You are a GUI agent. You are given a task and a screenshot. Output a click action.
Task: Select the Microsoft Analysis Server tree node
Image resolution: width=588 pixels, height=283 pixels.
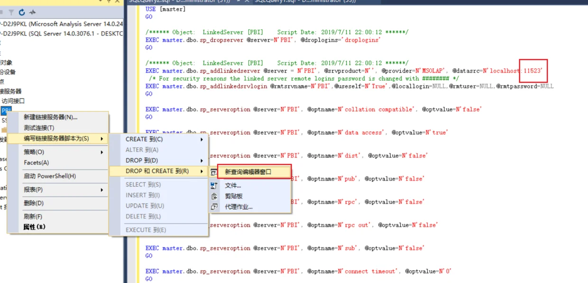tap(62, 24)
